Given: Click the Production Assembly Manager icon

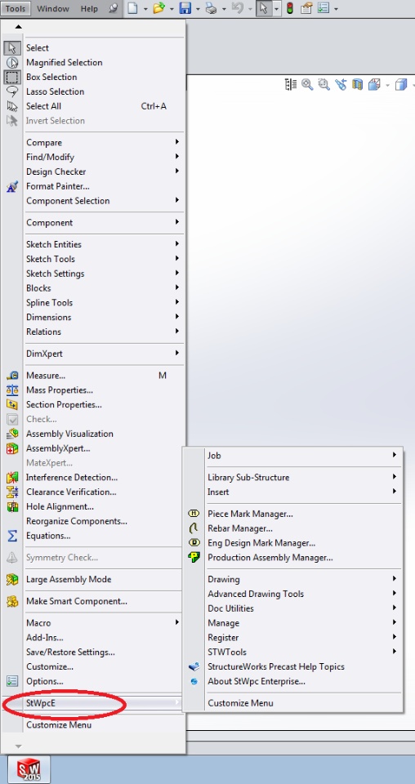Looking at the screenshot, I should pos(194,557).
